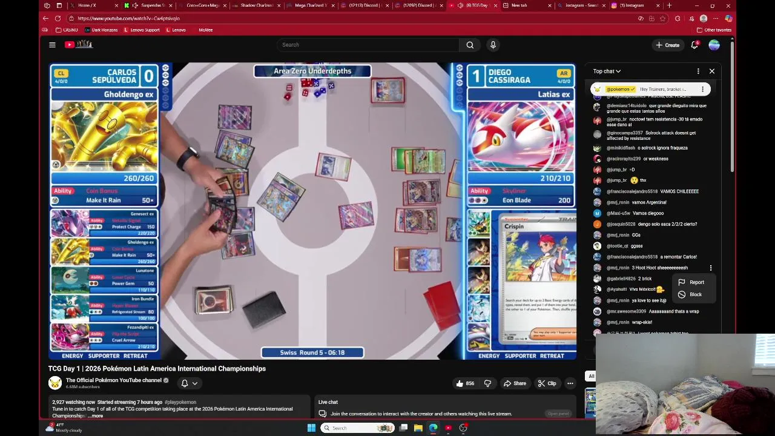This screenshot has width=775, height=436.
Task: Click the live stream video player
Action: click(312, 211)
